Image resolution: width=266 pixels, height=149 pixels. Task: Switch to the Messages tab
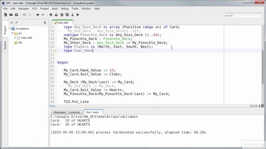(x=59, y=112)
